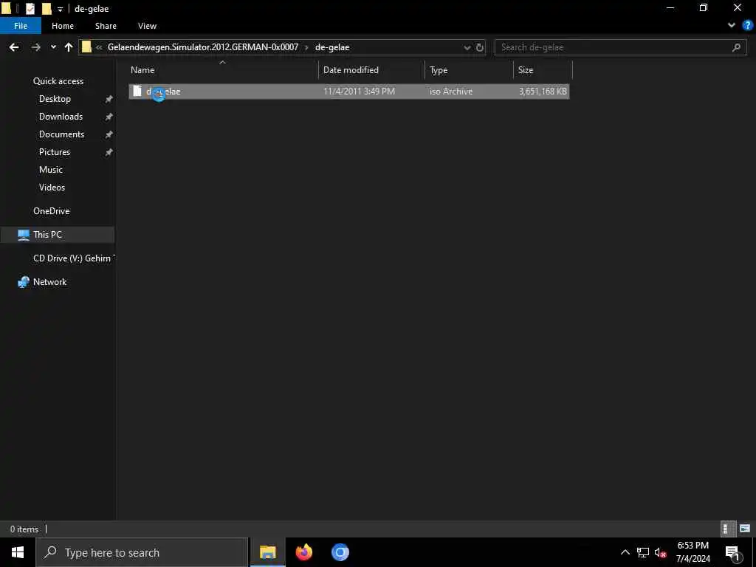Click the iso Archive type cell
Image resolution: width=756 pixels, height=567 pixels.
[x=451, y=91]
